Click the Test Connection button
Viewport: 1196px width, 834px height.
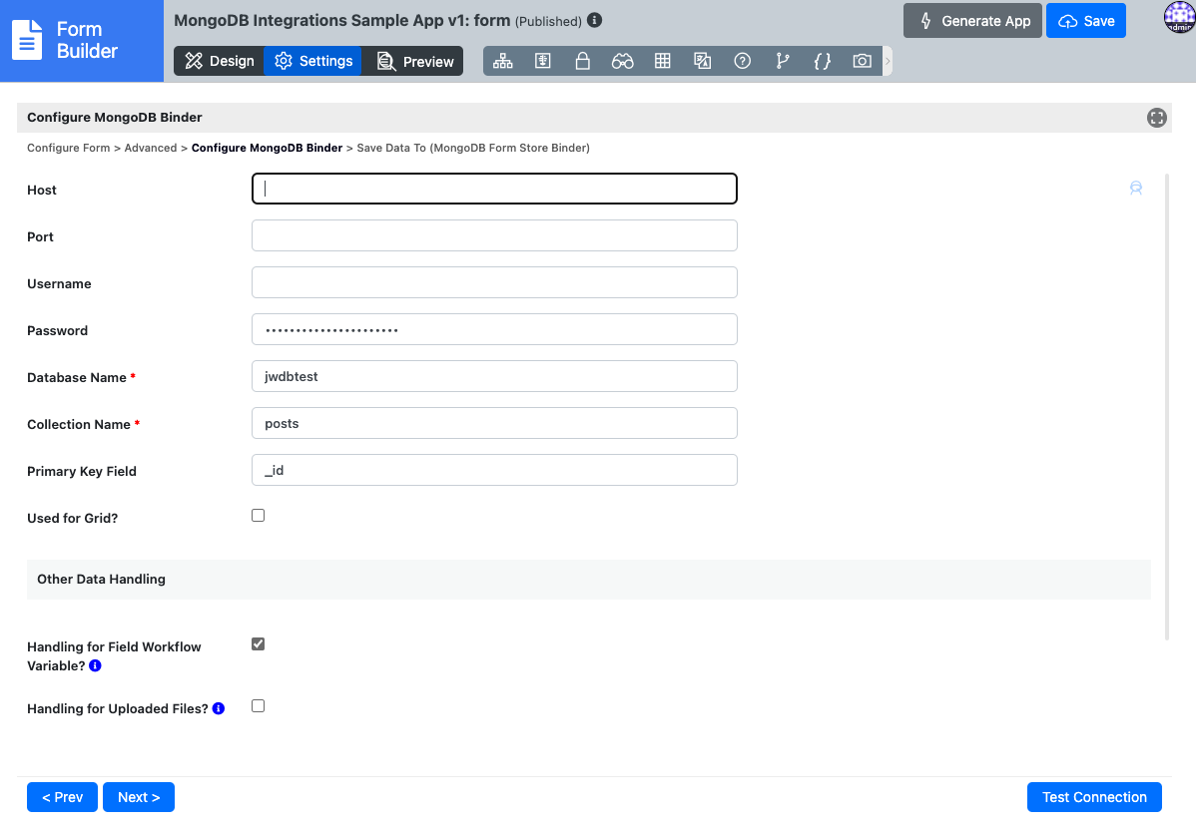1094,797
